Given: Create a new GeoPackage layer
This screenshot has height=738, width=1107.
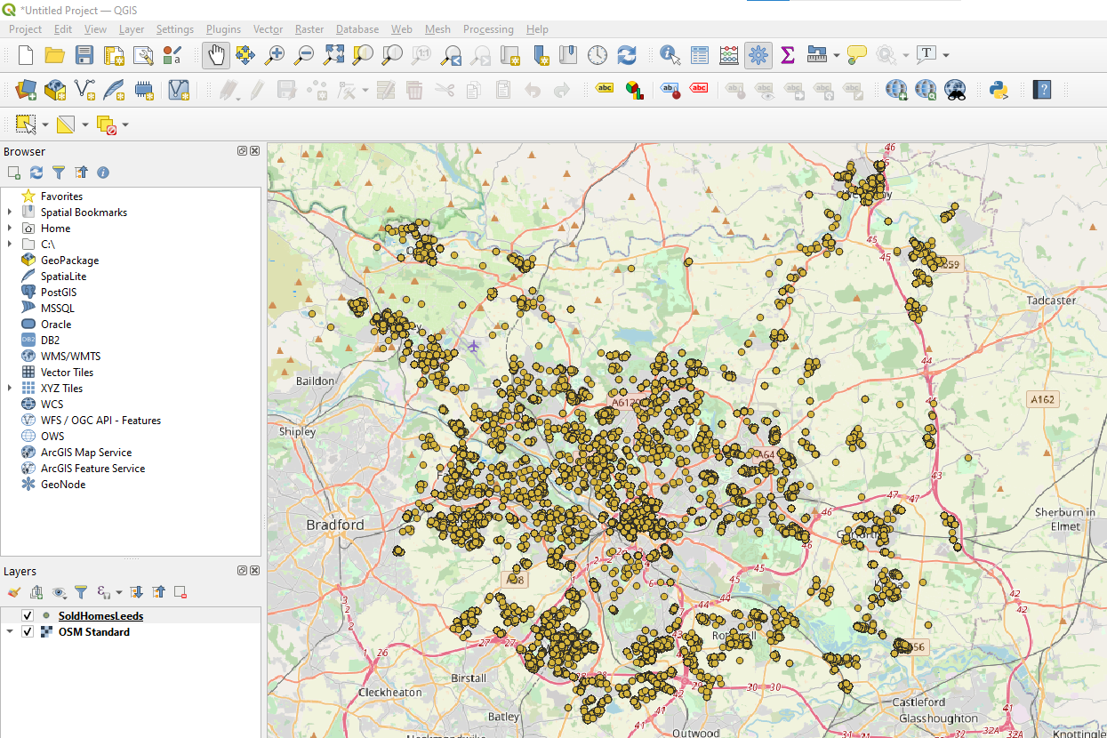Looking at the screenshot, I should click(55, 89).
